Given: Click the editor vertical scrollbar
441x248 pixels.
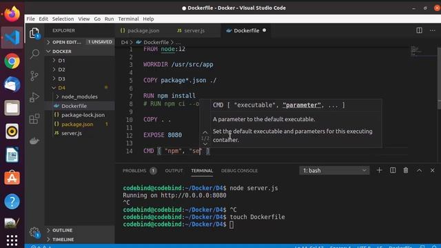Looking at the screenshot, I should (x=439, y=77).
